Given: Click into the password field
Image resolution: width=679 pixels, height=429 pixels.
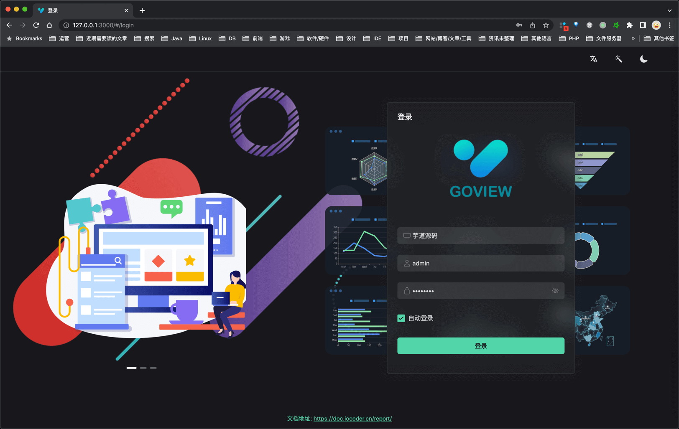Looking at the screenshot, I should pos(481,291).
